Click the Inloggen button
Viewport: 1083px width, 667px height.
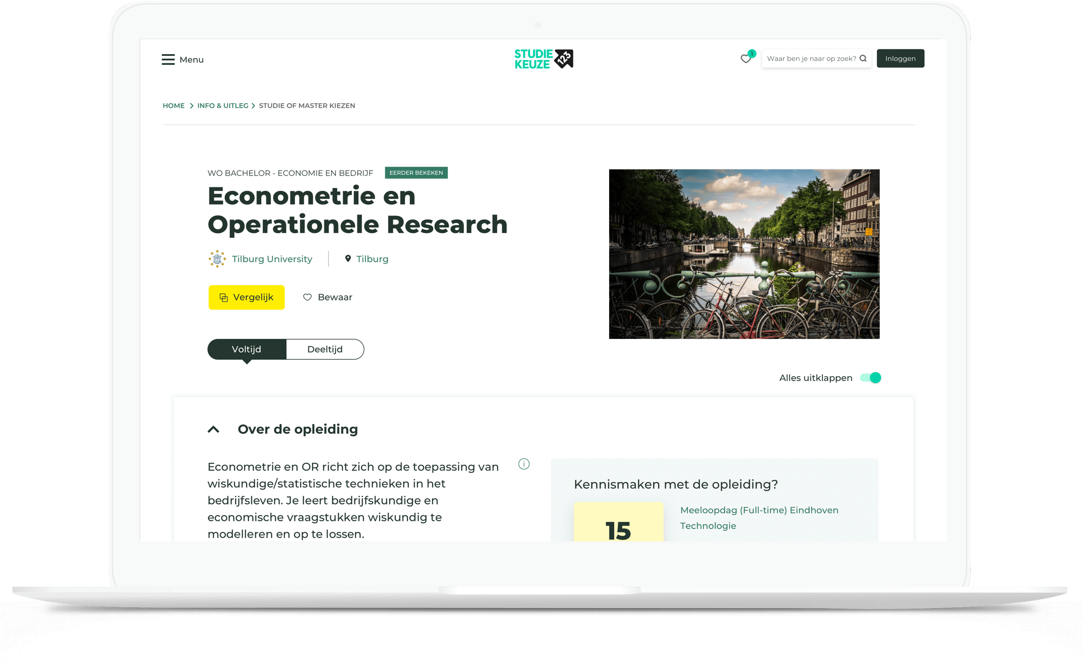(900, 58)
